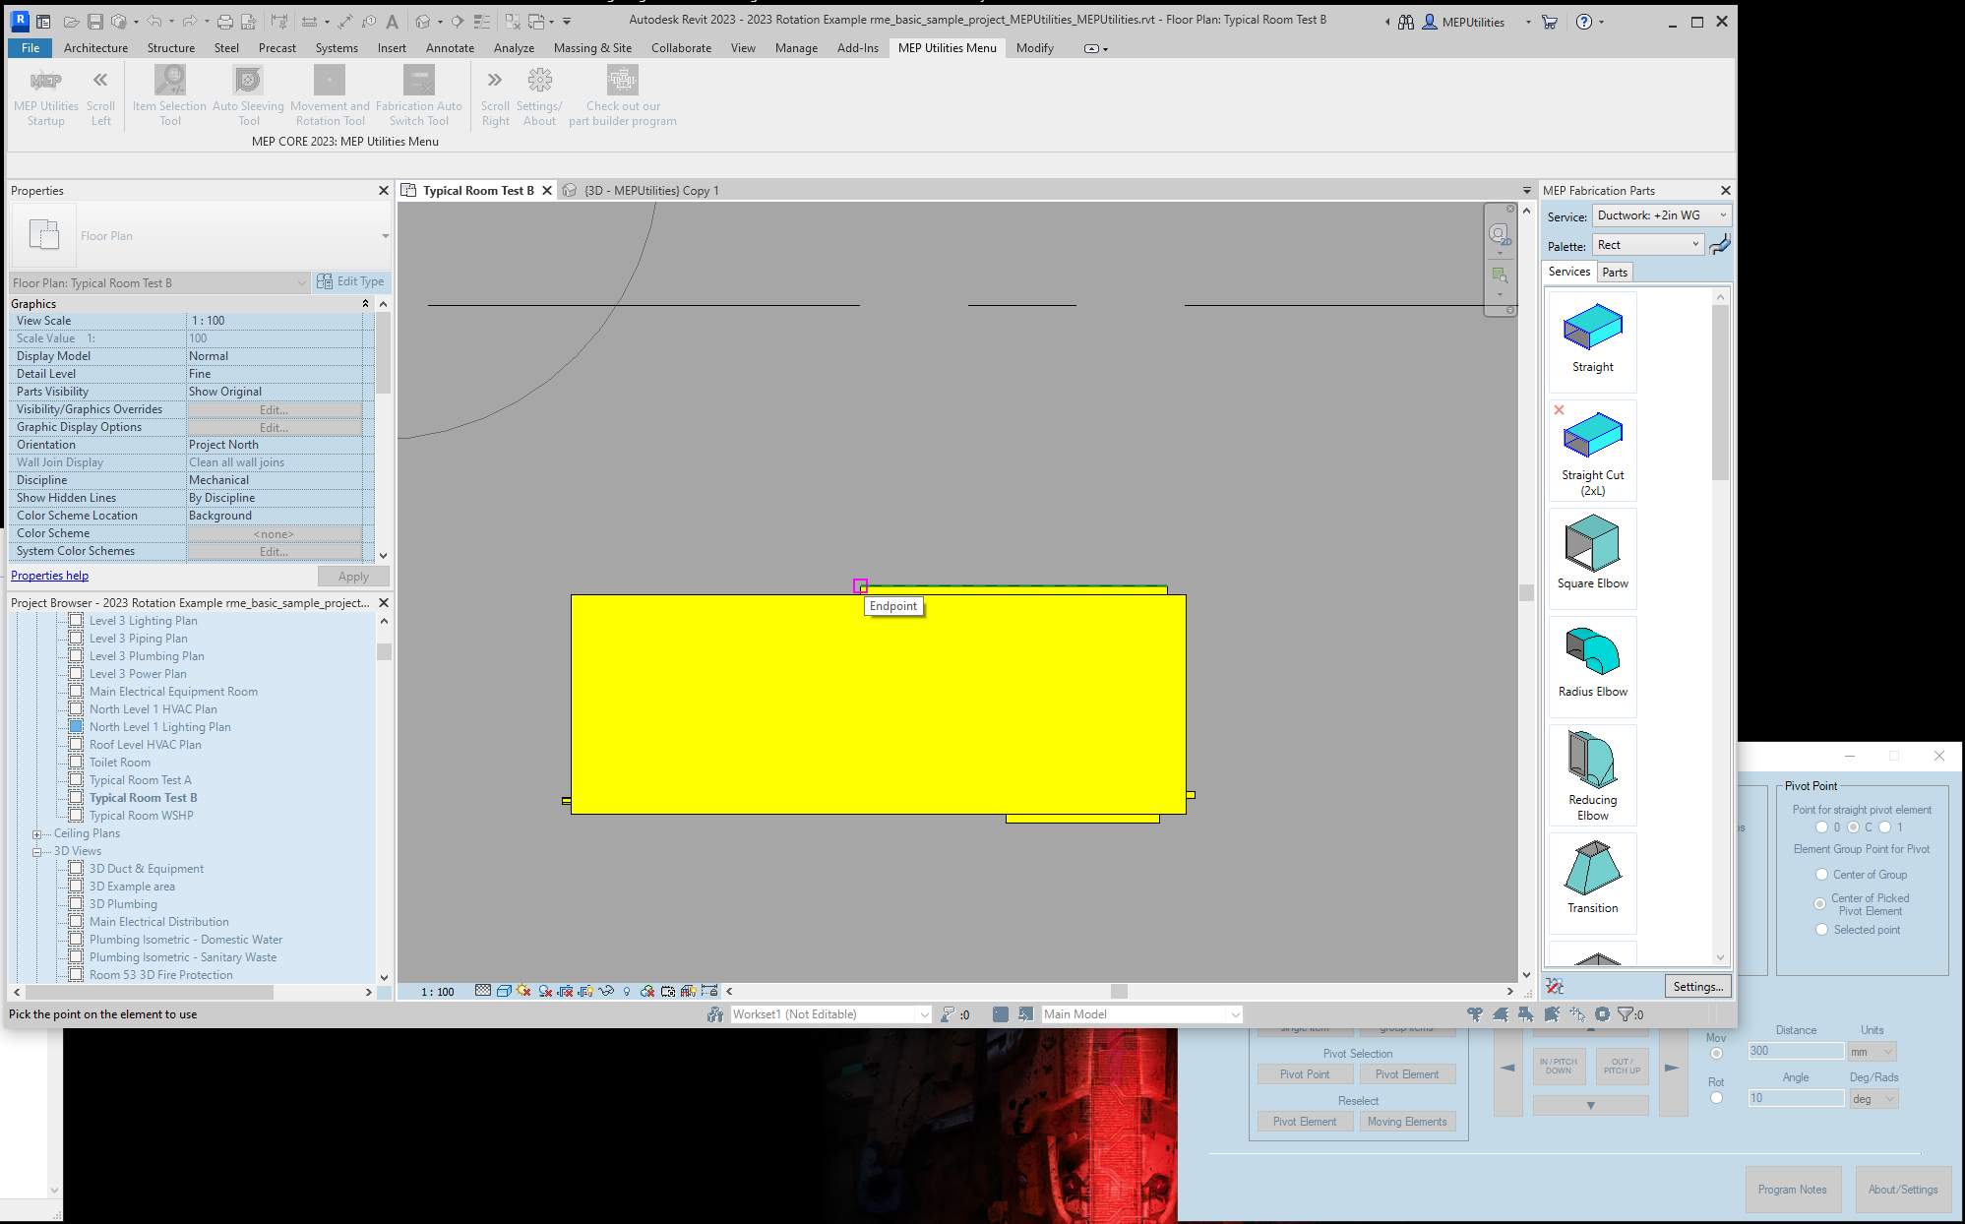Enable the Rot radio button
Image resolution: width=1965 pixels, height=1224 pixels.
click(1716, 1098)
